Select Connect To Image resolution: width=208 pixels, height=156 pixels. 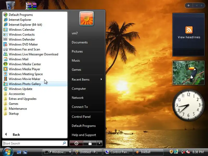80,107
